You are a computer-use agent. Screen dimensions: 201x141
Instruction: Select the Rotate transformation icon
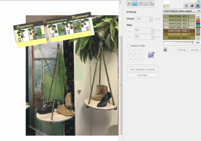click(135, 3)
